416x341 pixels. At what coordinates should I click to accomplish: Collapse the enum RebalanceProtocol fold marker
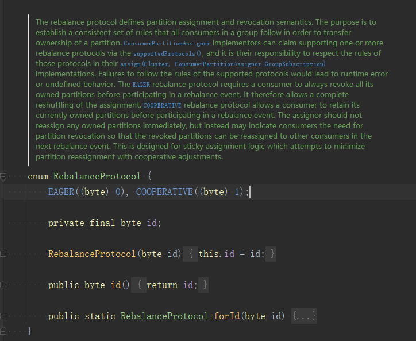[3, 176]
